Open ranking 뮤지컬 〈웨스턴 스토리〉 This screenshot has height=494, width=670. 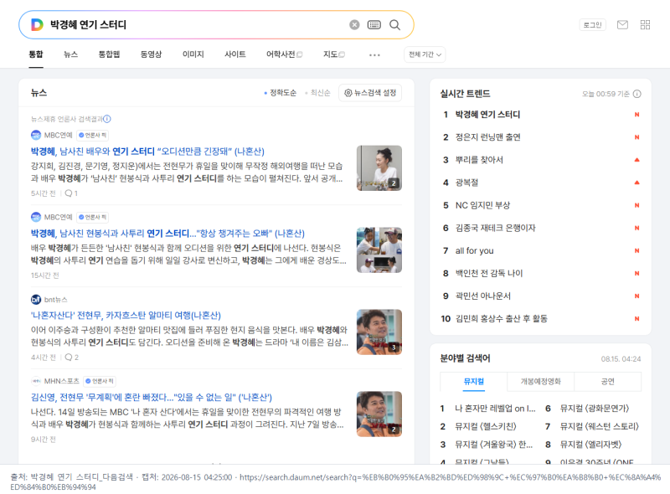(599, 426)
